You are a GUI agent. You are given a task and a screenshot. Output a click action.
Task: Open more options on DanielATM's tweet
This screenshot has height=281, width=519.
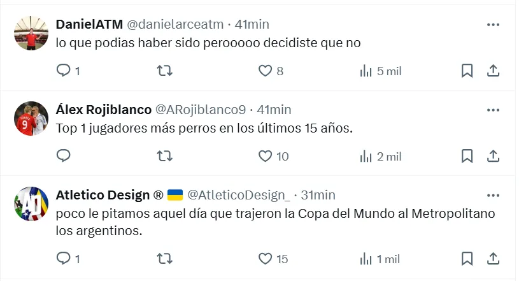(493, 24)
